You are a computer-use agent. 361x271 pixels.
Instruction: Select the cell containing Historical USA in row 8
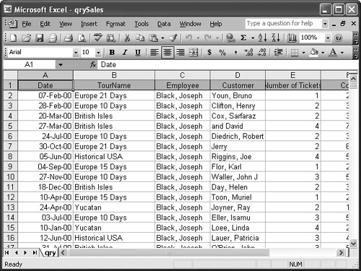(114, 157)
